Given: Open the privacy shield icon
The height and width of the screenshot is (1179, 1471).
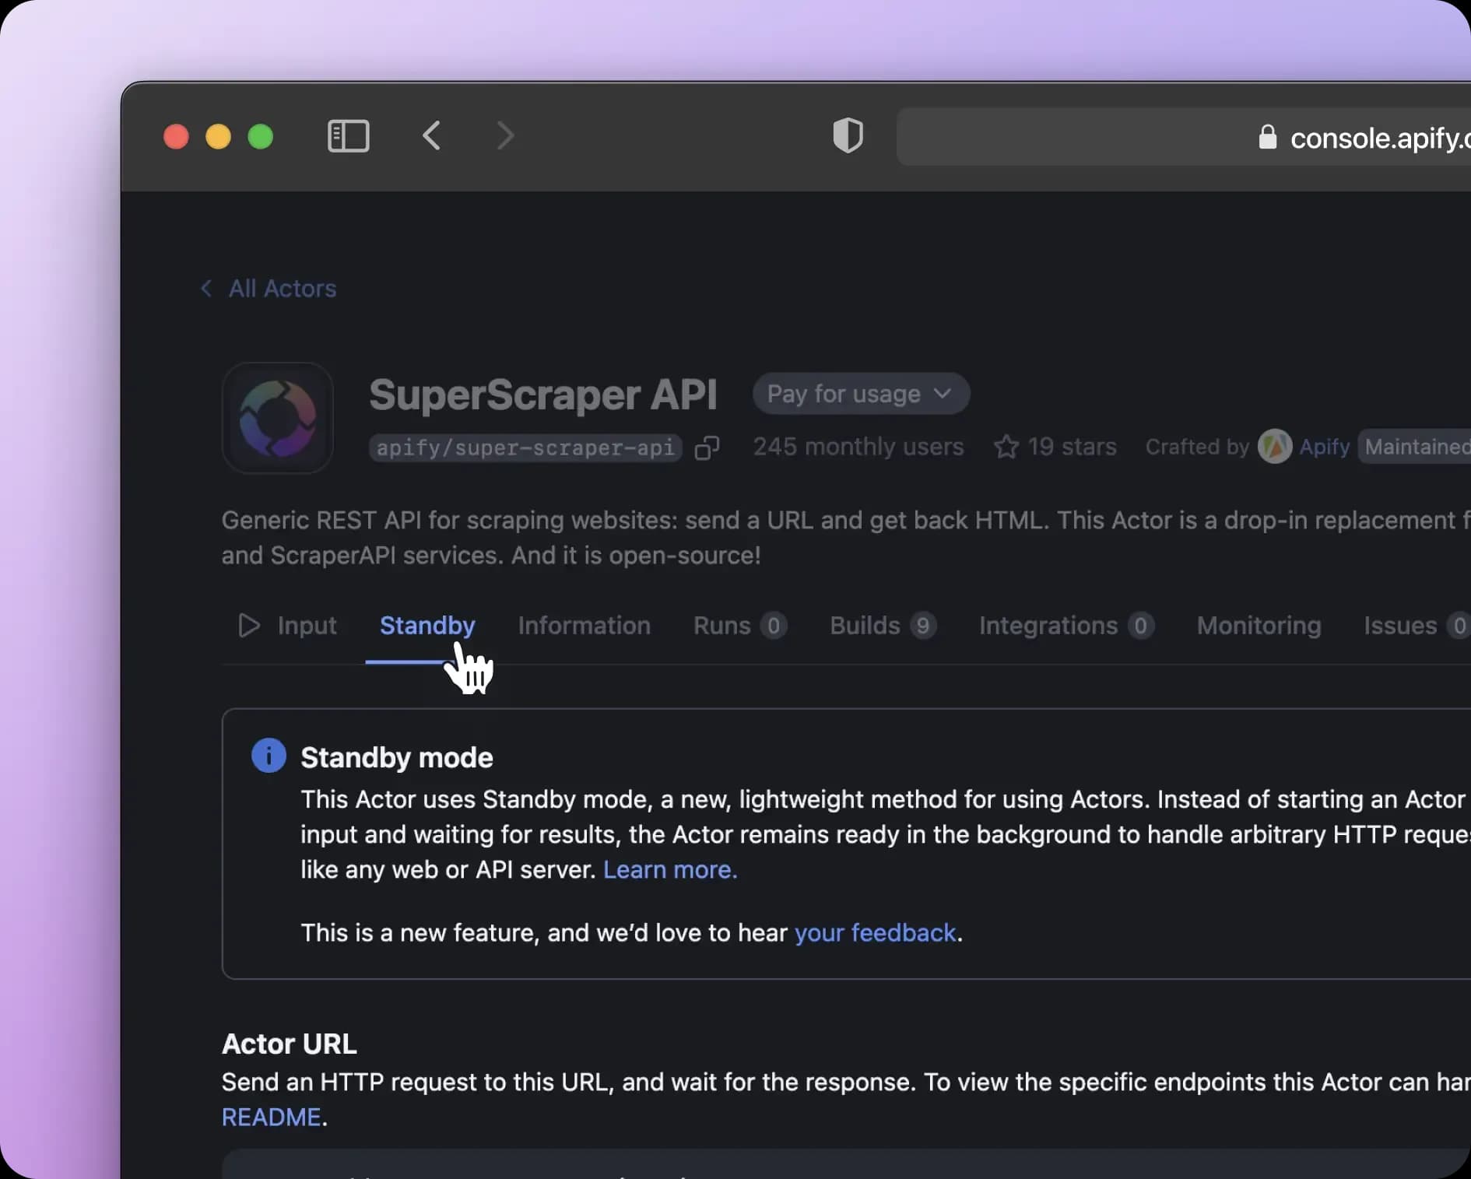Looking at the screenshot, I should [x=848, y=135].
